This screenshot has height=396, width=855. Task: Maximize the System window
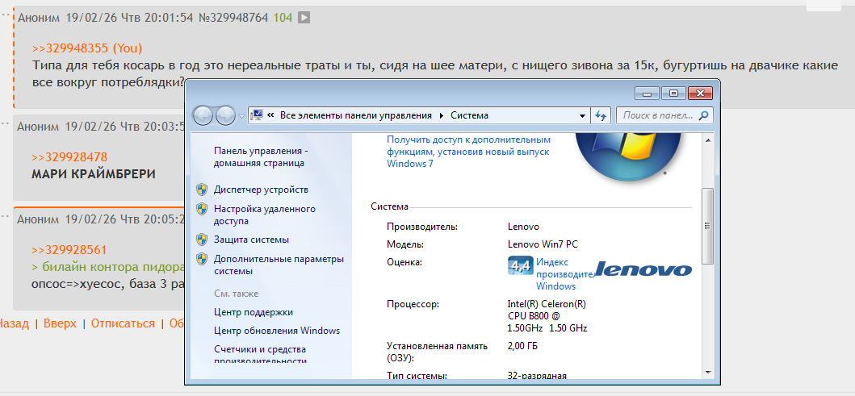coord(673,93)
